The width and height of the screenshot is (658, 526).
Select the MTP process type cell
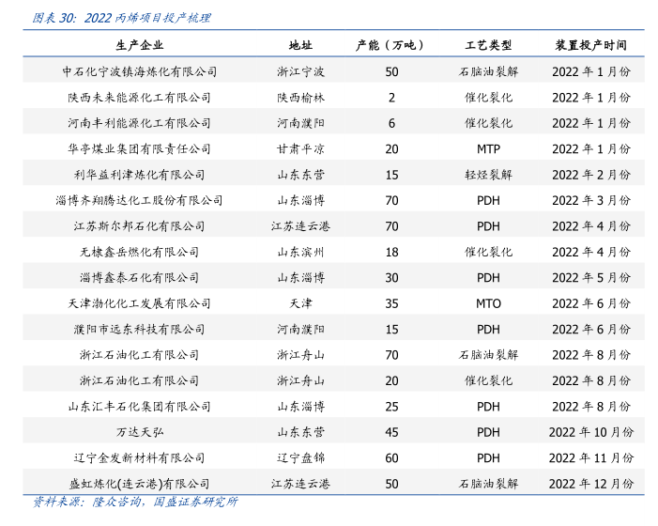tap(488, 148)
